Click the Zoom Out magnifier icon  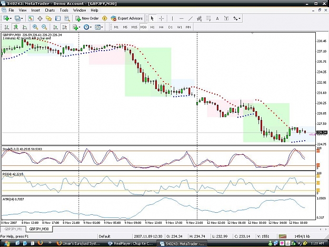tap(44, 27)
